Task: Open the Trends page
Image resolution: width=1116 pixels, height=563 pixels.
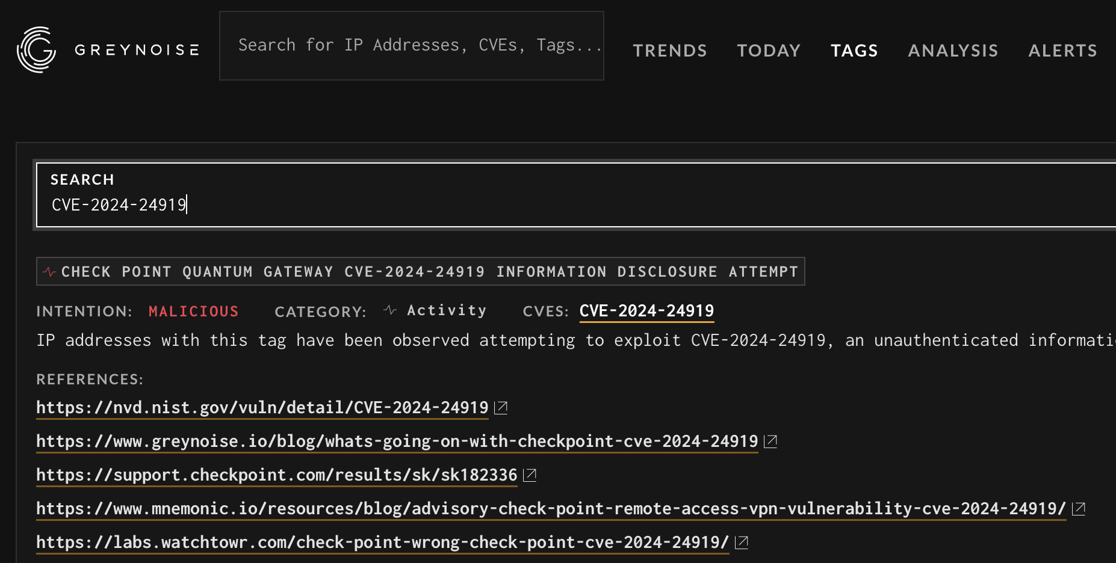Action: coord(669,51)
